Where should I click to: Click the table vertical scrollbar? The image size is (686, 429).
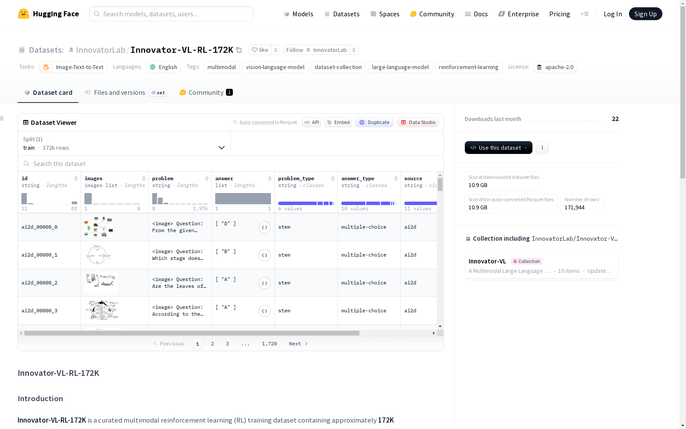(x=440, y=184)
